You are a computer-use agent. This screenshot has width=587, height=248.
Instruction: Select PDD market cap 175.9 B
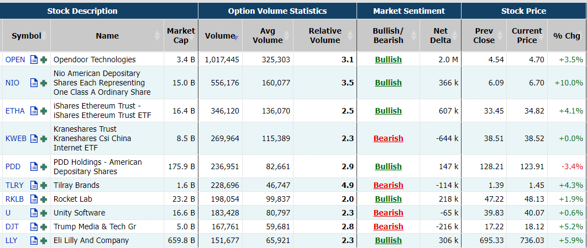click(182, 166)
